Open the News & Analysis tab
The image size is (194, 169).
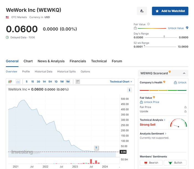click(51, 61)
